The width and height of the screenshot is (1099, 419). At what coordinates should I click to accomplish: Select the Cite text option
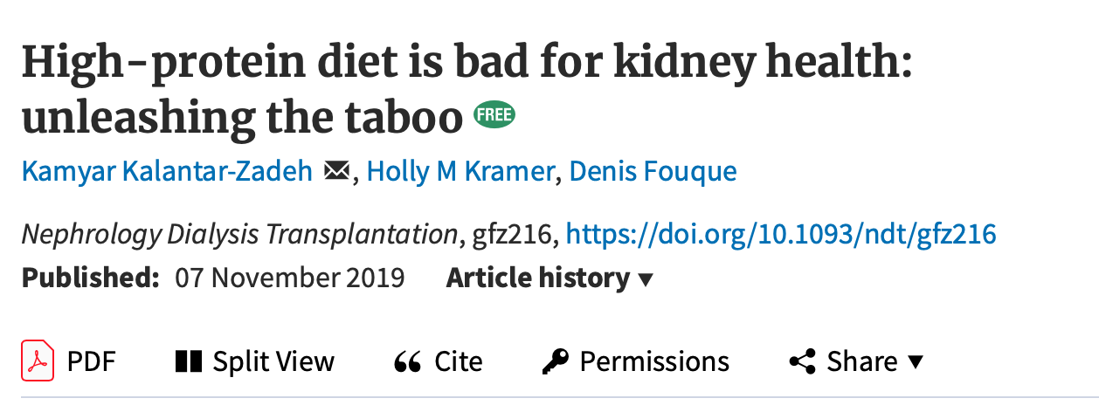tap(459, 361)
